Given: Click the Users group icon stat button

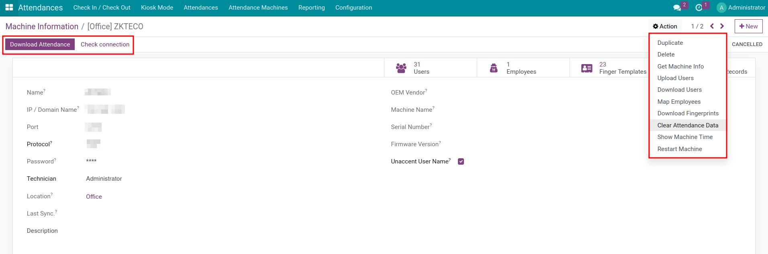Looking at the screenshot, I should (401, 68).
